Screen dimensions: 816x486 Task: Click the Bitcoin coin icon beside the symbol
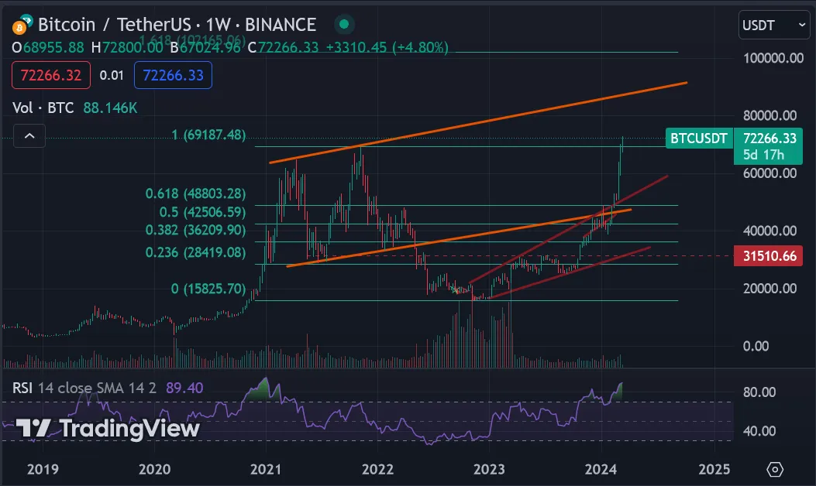[x=22, y=25]
